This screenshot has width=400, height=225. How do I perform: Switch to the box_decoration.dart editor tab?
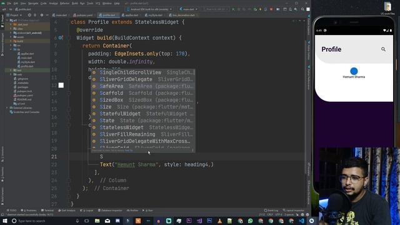pyautogui.click(x=182, y=15)
